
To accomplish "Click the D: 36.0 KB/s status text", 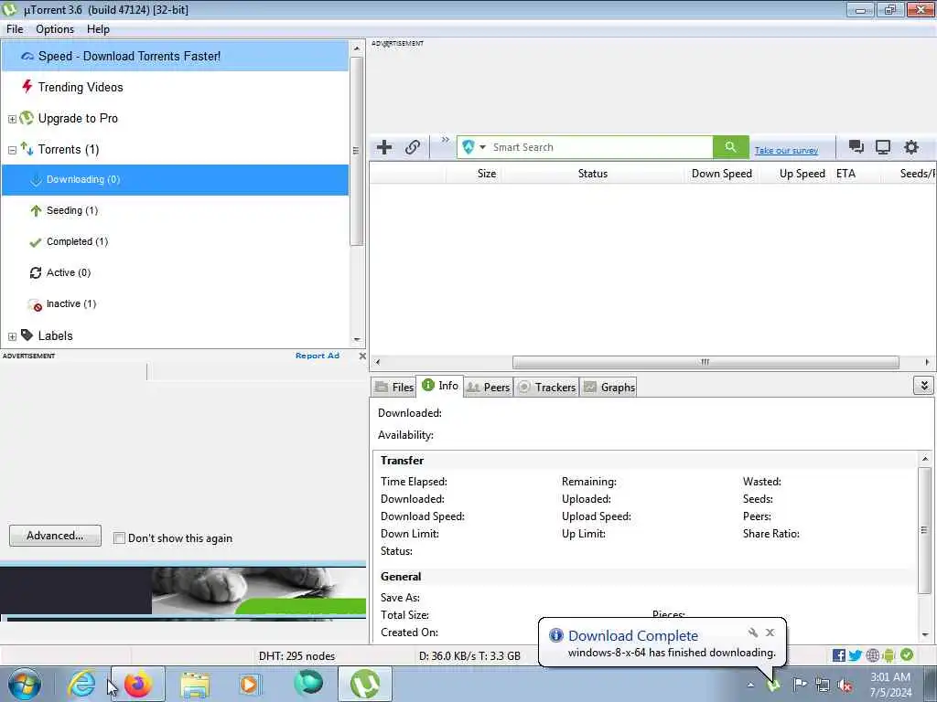I will (x=469, y=656).
